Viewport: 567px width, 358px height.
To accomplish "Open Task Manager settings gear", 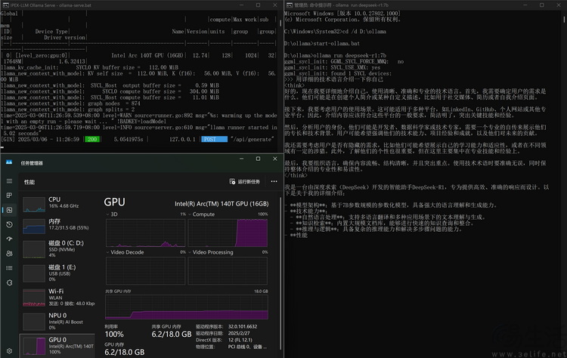I will (9, 350).
